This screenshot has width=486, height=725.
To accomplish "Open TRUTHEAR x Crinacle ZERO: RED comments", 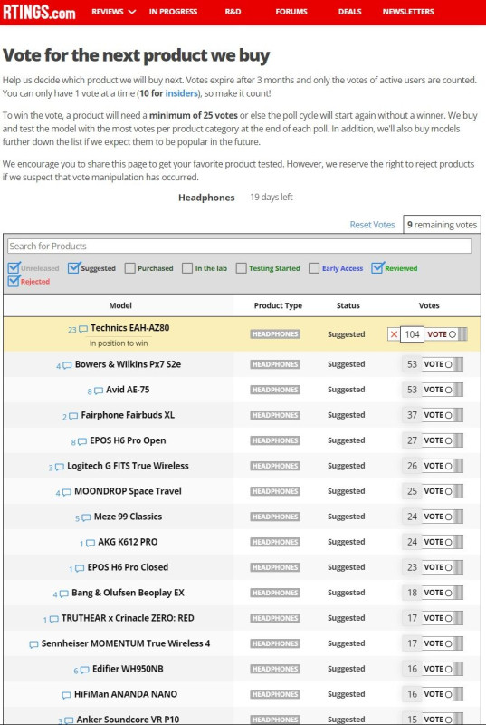I will pyautogui.click(x=51, y=620).
